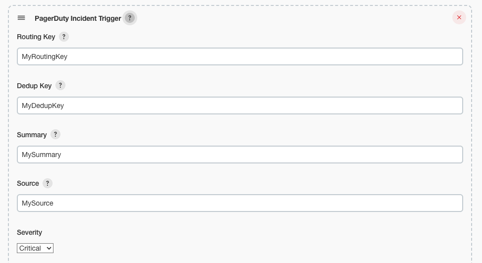Image resolution: width=482 pixels, height=263 pixels.
Task: Click into the MySummary input box
Action: [x=240, y=155]
